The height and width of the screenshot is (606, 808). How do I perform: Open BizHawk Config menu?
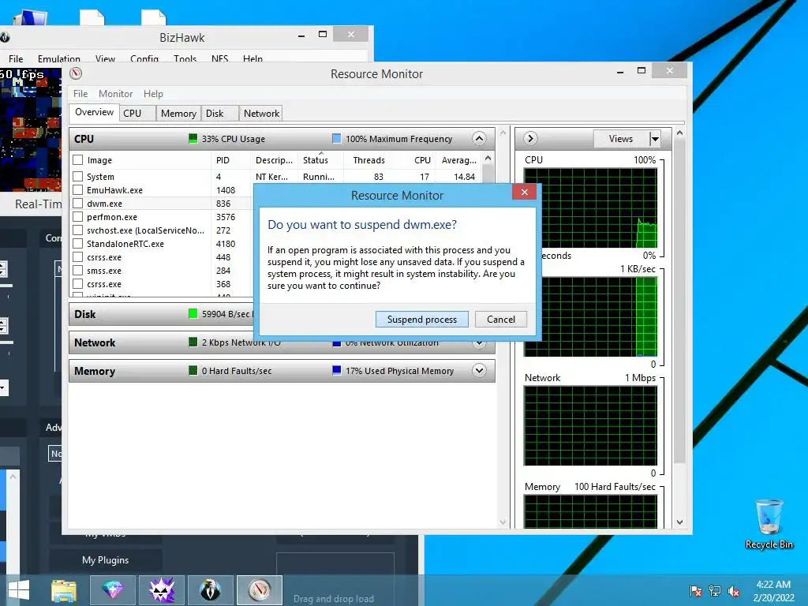(144, 58)
